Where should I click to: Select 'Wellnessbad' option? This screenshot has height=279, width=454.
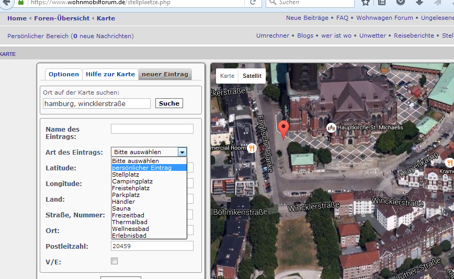click(149, 229)
